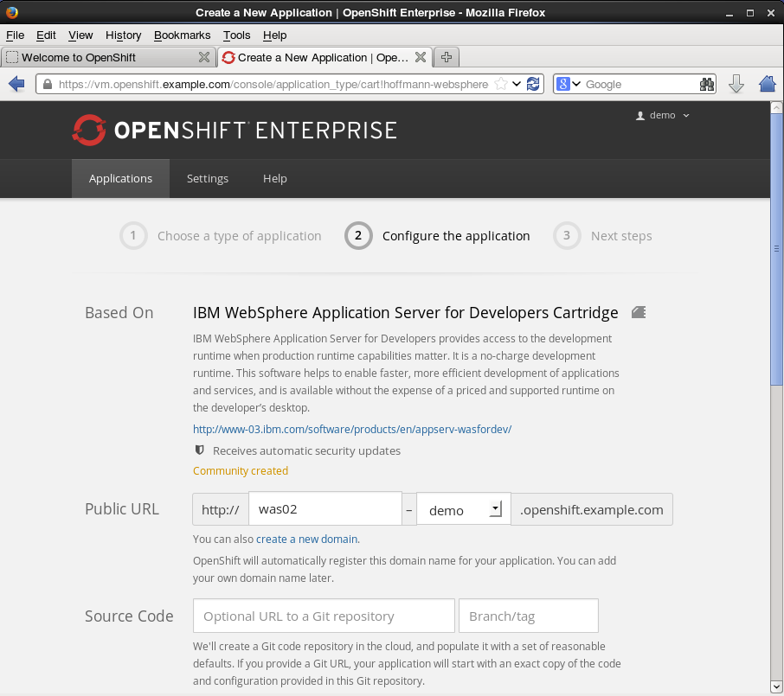784x696 pixels.
Task: Close the Create a New Application tab
Action: click(x=421, y=57)
